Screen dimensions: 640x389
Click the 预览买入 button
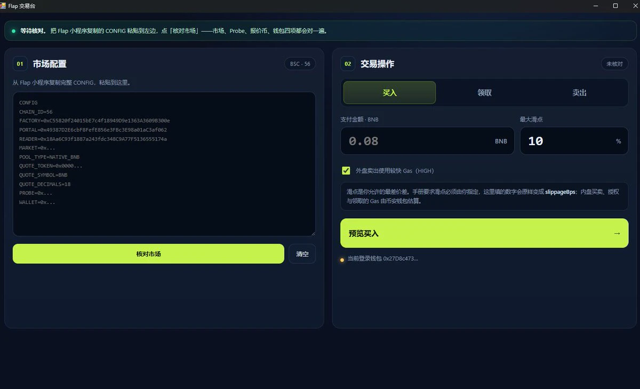[484, 233]
